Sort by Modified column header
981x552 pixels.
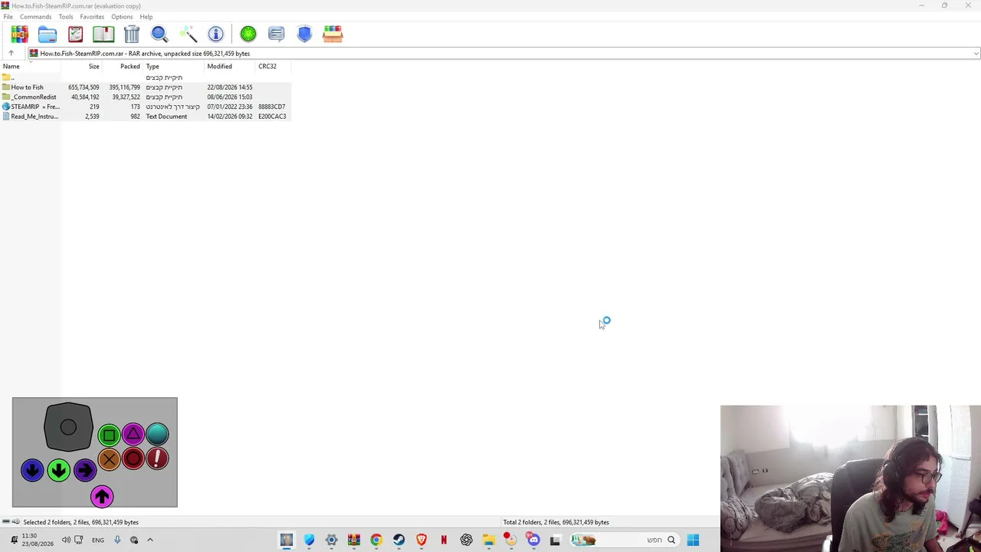230,67
